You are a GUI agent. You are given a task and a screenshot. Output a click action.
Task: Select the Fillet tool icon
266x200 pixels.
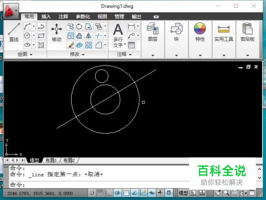click(99, 45)
